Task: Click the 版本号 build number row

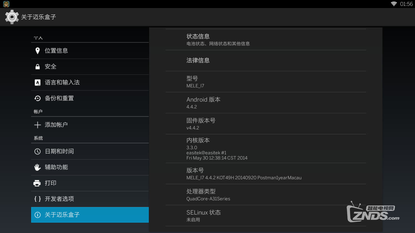Action: pos(266,173)
